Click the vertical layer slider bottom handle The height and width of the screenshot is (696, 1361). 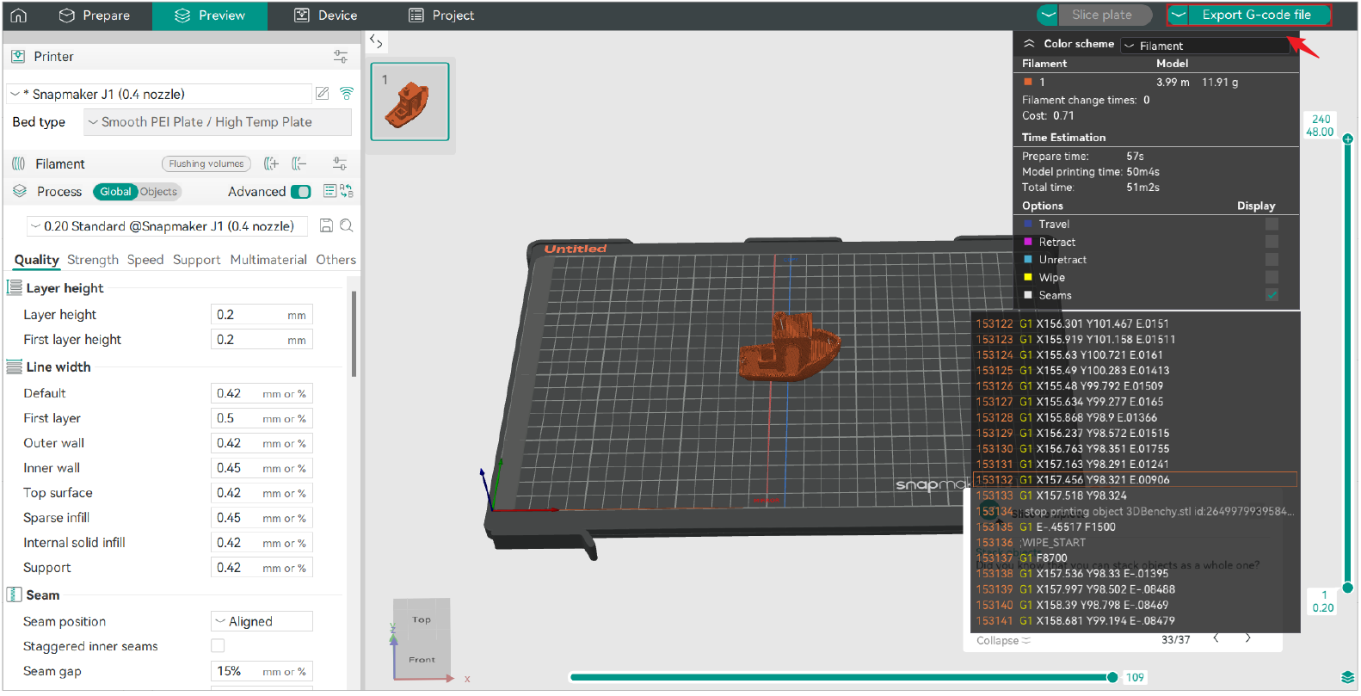pyautogui.click(x=1348, y=588)
